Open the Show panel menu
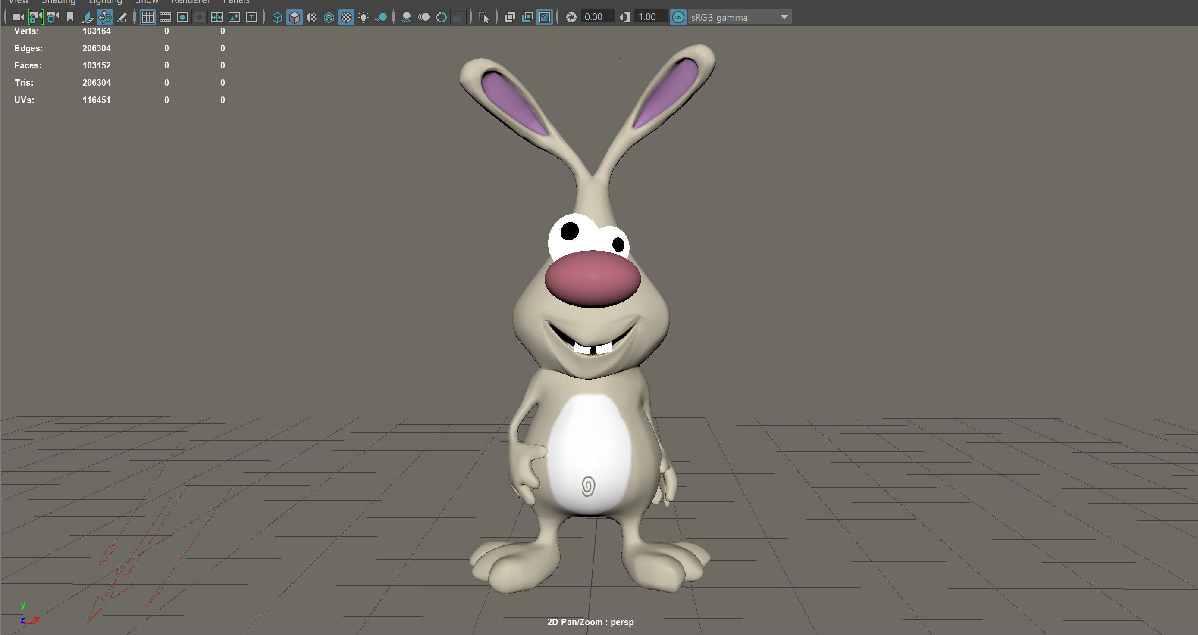Screen dimensions: 1198x635 pyautogui.click(x=147, y=2)
